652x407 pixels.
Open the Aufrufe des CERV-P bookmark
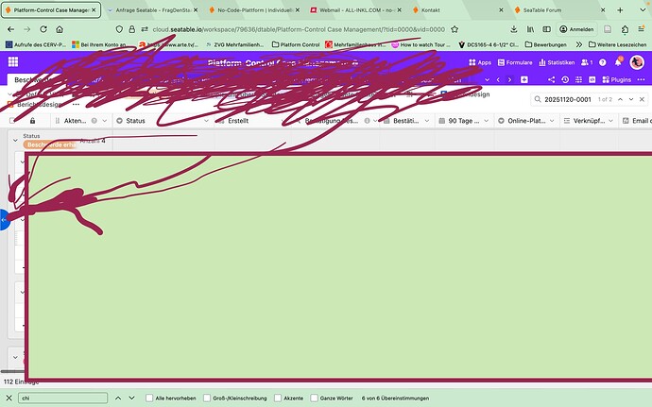point(36,44)
